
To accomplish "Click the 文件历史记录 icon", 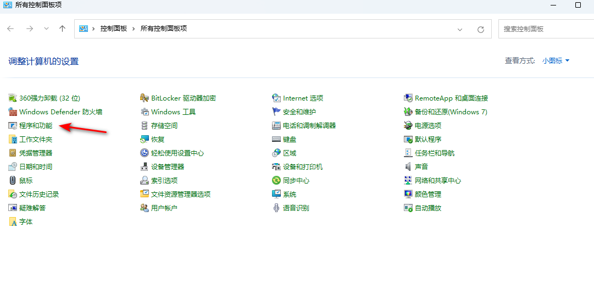I will (13, 195).
